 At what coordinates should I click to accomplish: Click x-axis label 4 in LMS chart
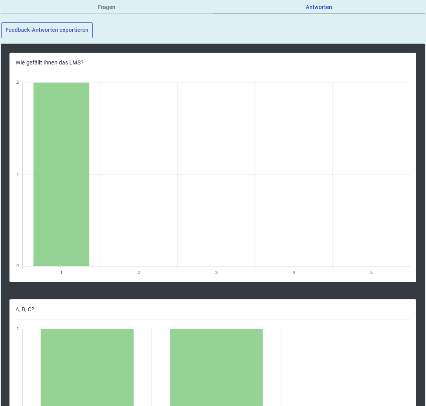294,272
